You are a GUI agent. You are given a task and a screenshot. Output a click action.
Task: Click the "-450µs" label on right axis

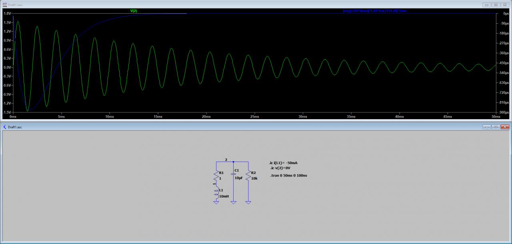coord(504,63)
